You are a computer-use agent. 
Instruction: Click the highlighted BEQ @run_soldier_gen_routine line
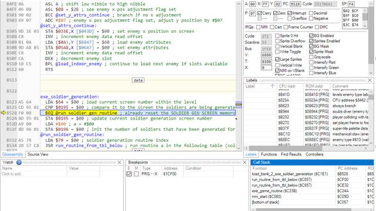(138, 113)
